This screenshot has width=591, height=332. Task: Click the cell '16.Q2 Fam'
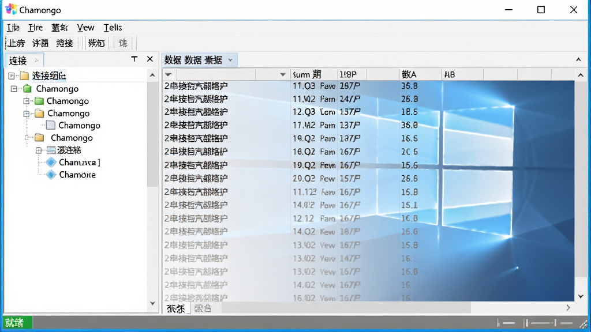coord(314,152)
